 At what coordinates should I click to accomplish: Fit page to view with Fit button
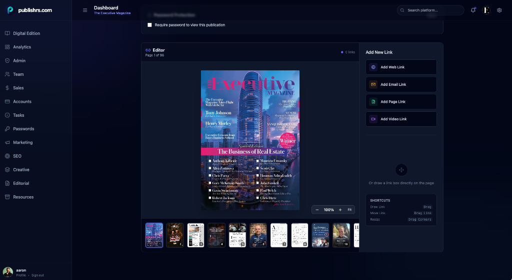349,210
